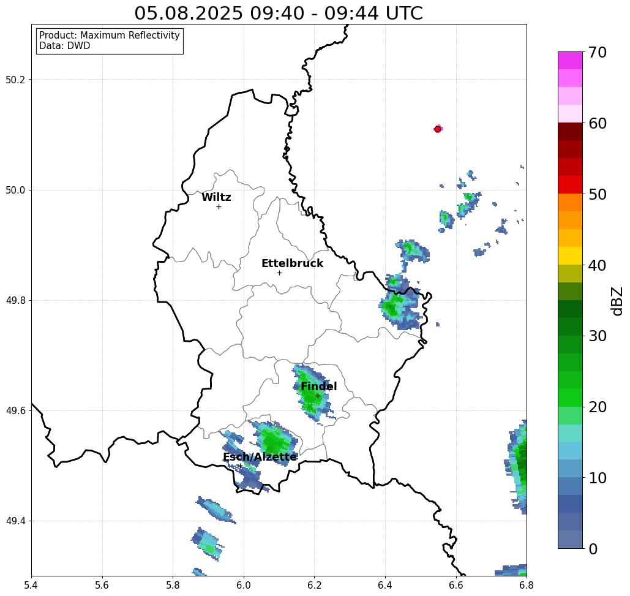
Task: Click the Product: Maximum Reflectivity label
Action: tap(109, 36)
